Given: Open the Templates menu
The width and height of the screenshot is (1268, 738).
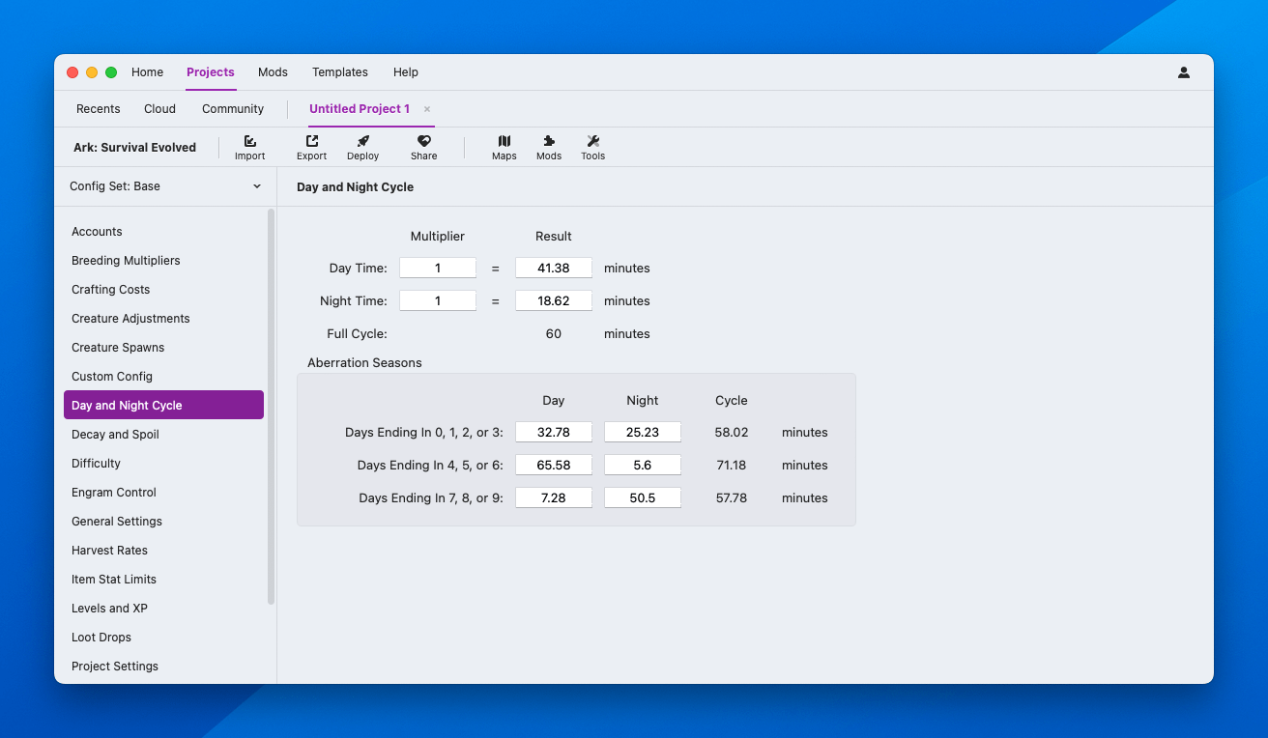Looking at the screenshot, I should [340, 72].
